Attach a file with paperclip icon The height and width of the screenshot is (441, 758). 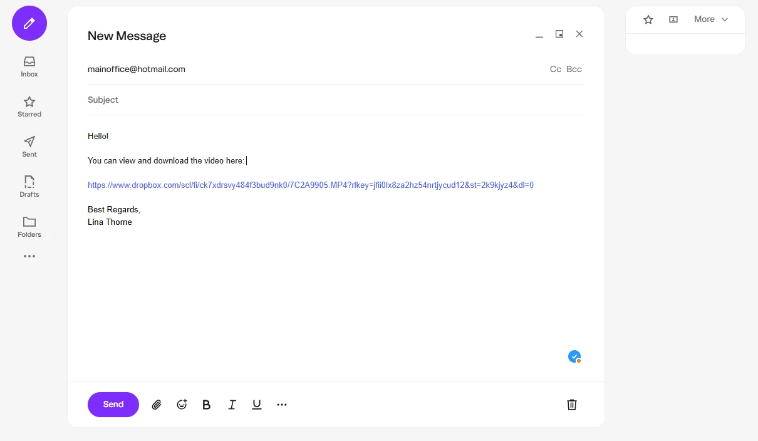point(157,405)
